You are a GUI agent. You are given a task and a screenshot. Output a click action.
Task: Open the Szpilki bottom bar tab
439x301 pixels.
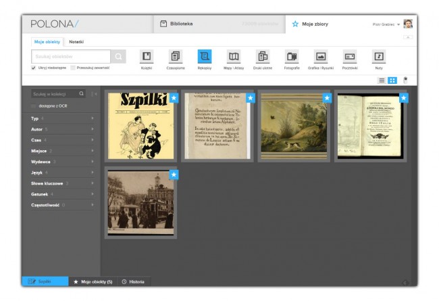(x=45, y=281)
